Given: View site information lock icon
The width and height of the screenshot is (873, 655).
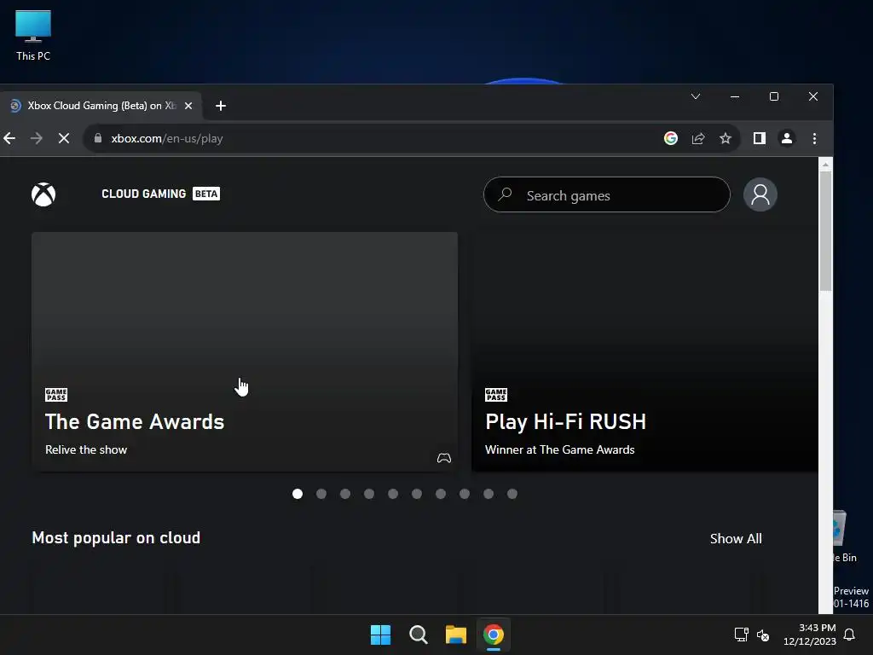Looking at the screenshot, I should [x=98, y=138].
